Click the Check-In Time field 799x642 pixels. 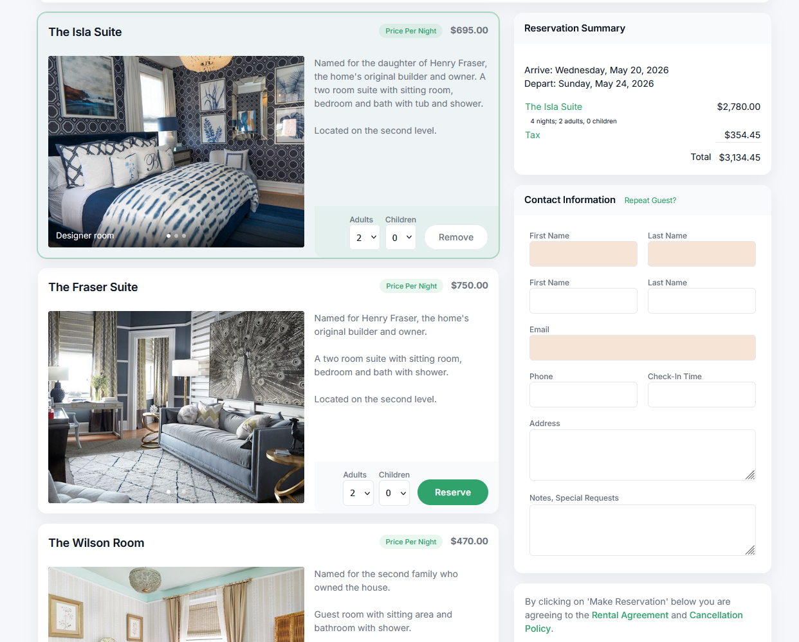click(702, 395)
